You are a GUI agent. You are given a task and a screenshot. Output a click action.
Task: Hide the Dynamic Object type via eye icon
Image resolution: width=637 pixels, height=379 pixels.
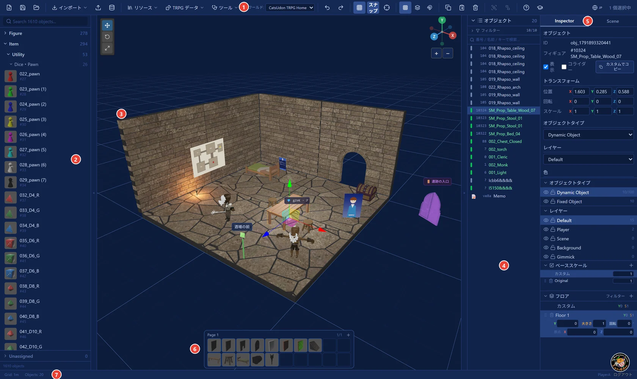(546, 192)
